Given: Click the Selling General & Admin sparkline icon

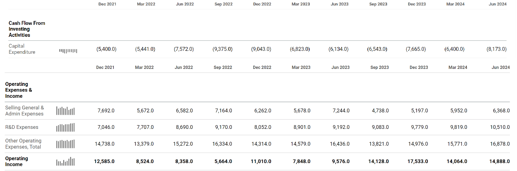Looking at the screenshot, I should (x=65, y=110).
